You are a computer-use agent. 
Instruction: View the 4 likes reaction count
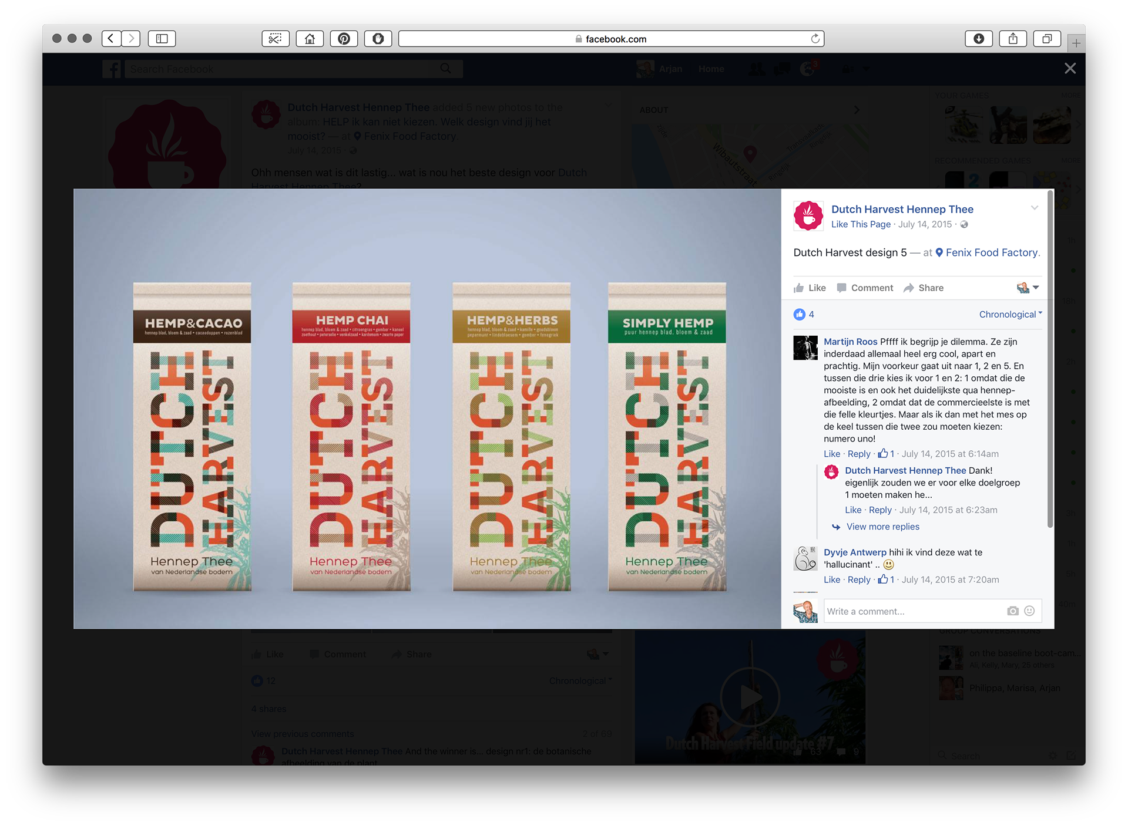[x=804, y=314]
